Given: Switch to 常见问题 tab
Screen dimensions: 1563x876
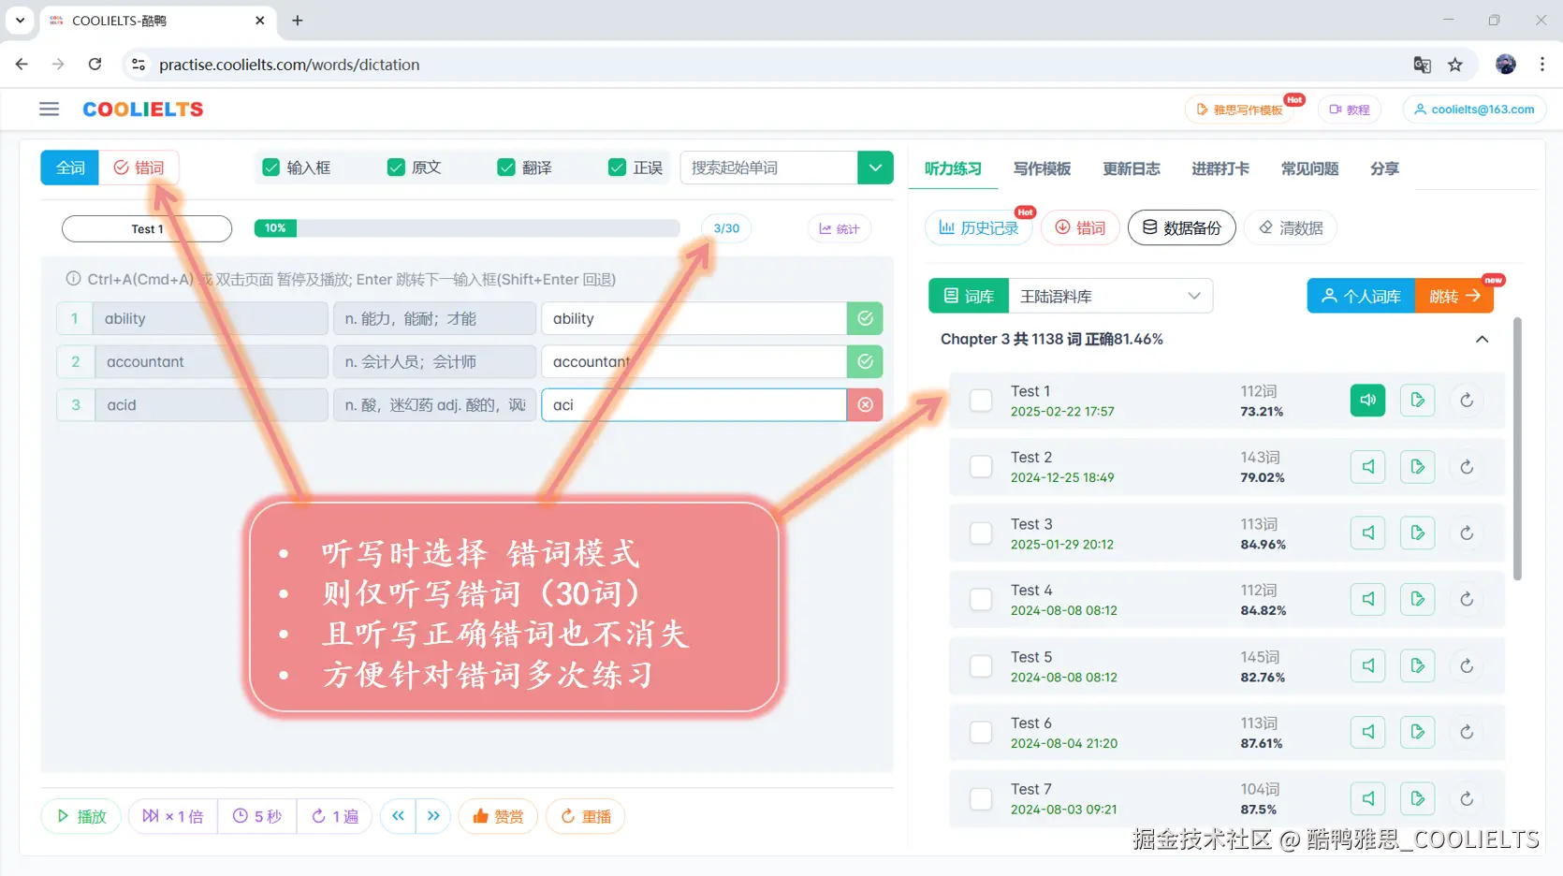Looking at the screenshot, I should (1309, 168).
